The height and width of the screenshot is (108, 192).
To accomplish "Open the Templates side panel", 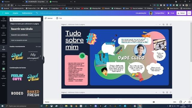I will point(4,19).
